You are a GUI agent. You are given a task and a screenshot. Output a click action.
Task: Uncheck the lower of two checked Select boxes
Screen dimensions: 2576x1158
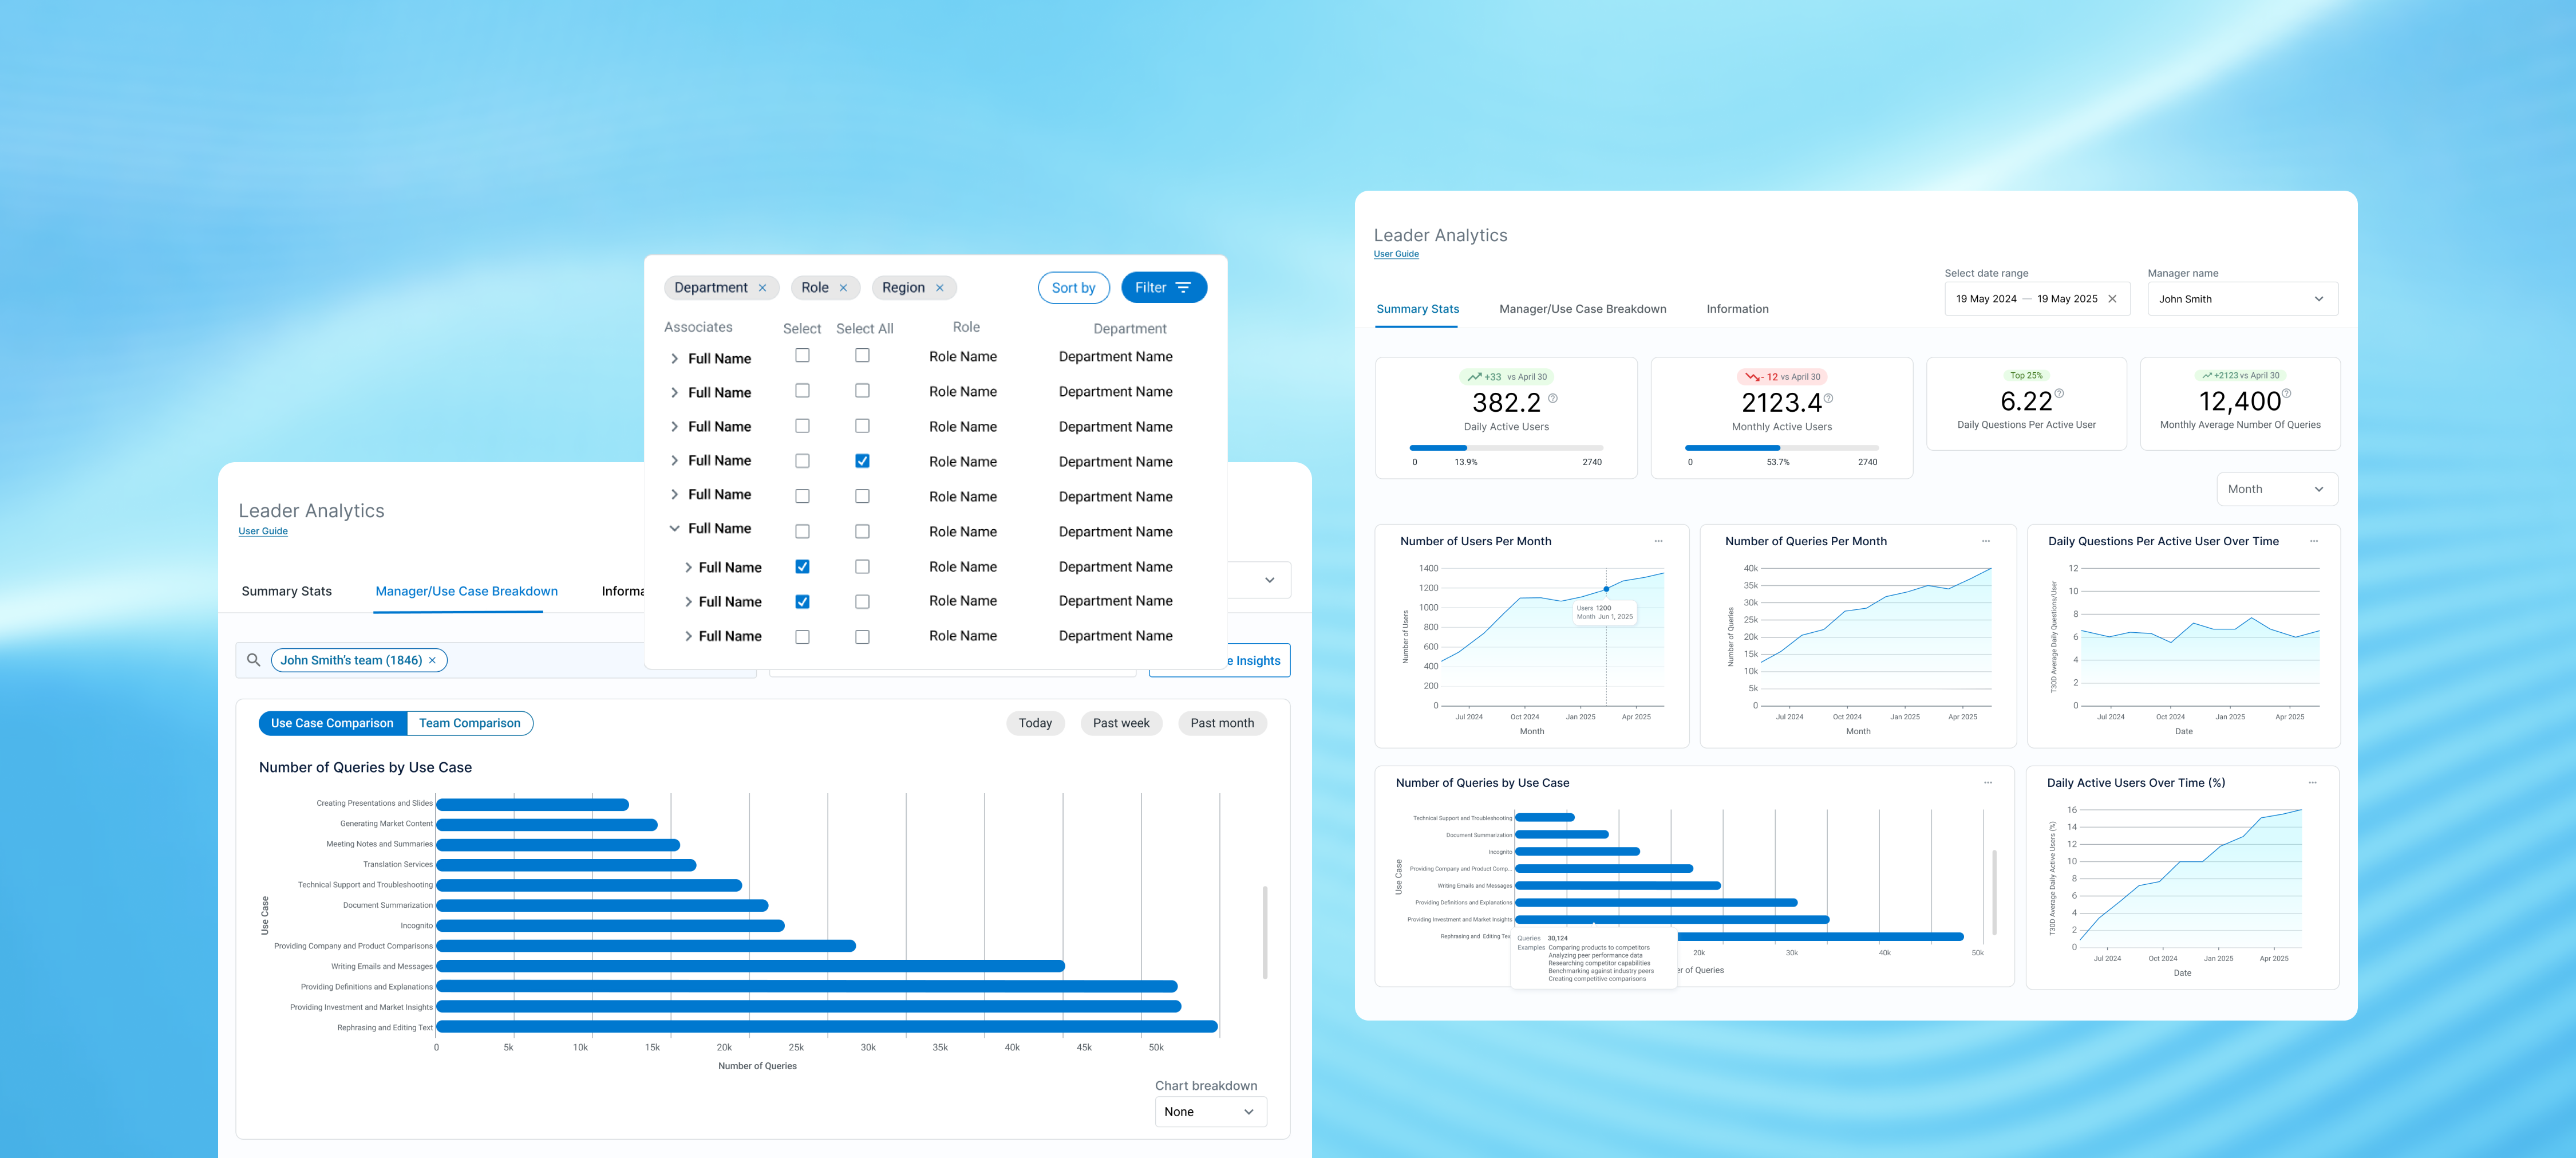tap(802, 601)
